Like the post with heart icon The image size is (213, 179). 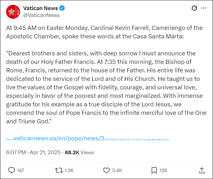coord(106,170)
